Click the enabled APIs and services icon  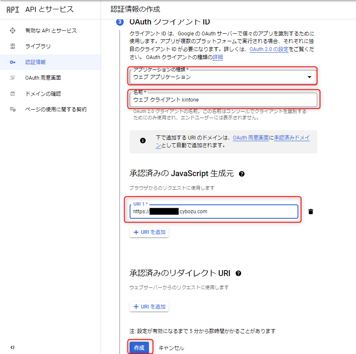click(13, 30)
